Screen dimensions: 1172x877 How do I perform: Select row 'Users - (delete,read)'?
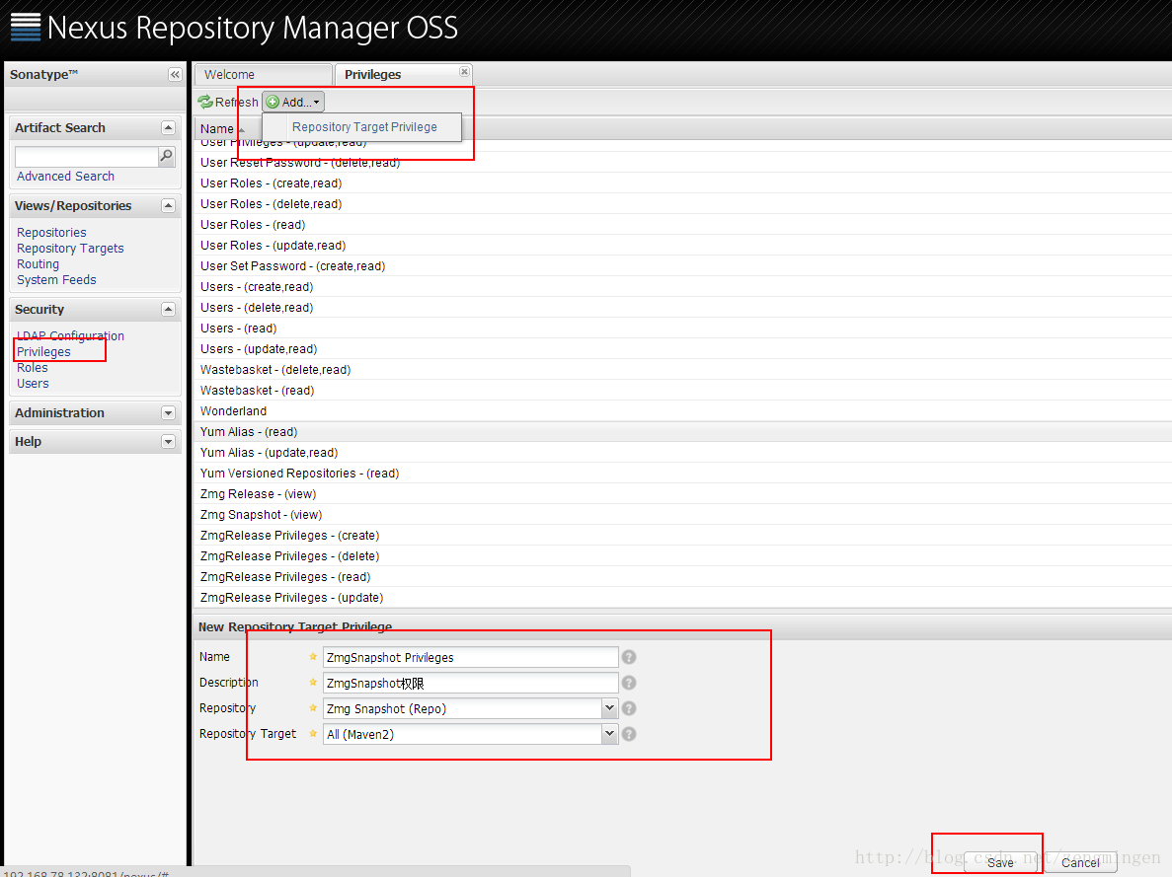click(x=682, y=308)
